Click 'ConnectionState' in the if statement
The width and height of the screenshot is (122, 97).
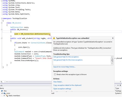click(38, 43)
